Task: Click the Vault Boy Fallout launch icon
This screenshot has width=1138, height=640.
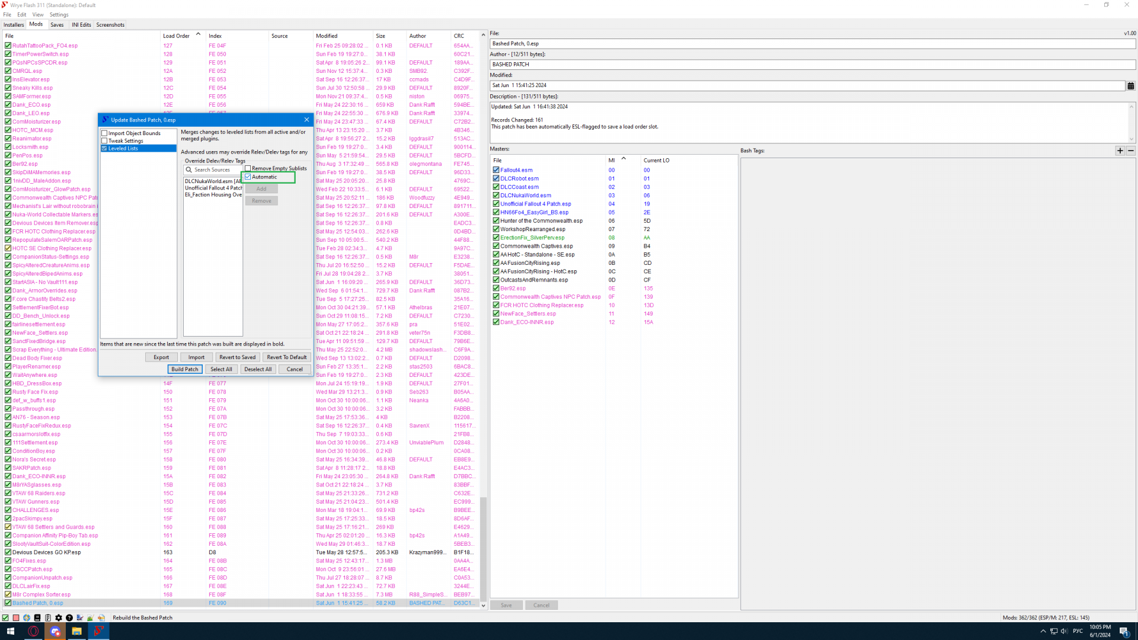Action: point(27,617)
